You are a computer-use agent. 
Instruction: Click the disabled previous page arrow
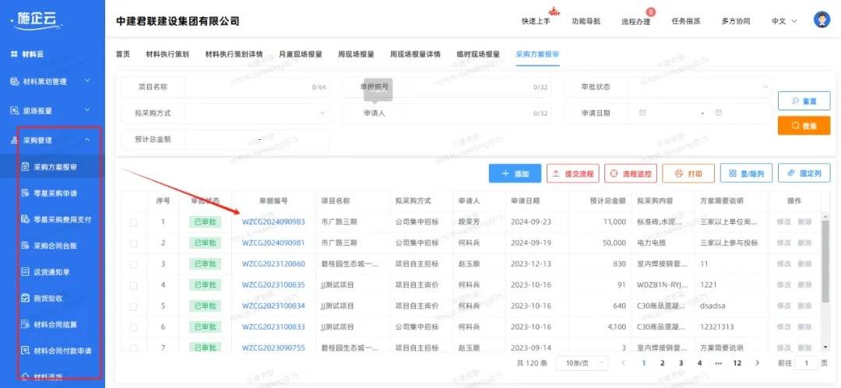click(623, 363)
